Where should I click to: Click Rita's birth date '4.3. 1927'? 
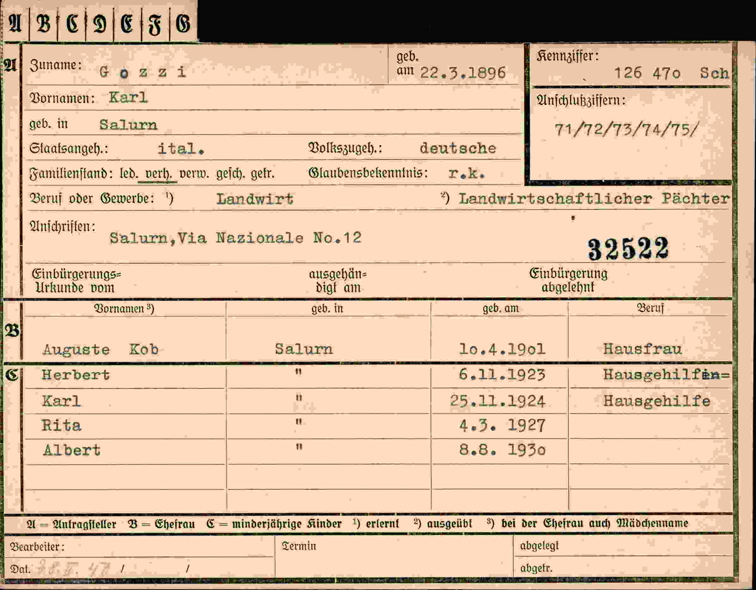click(x=502, y=425)
